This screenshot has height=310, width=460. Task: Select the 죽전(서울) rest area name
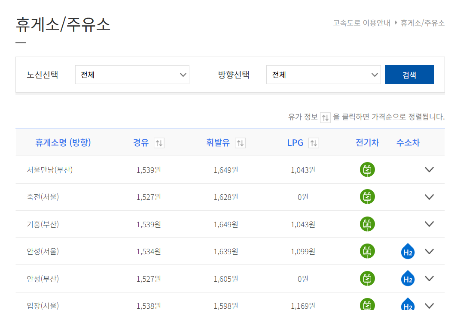point(43,197)
